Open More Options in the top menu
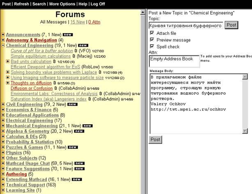This screenshot has width=252, height=194. pos(62,4)
